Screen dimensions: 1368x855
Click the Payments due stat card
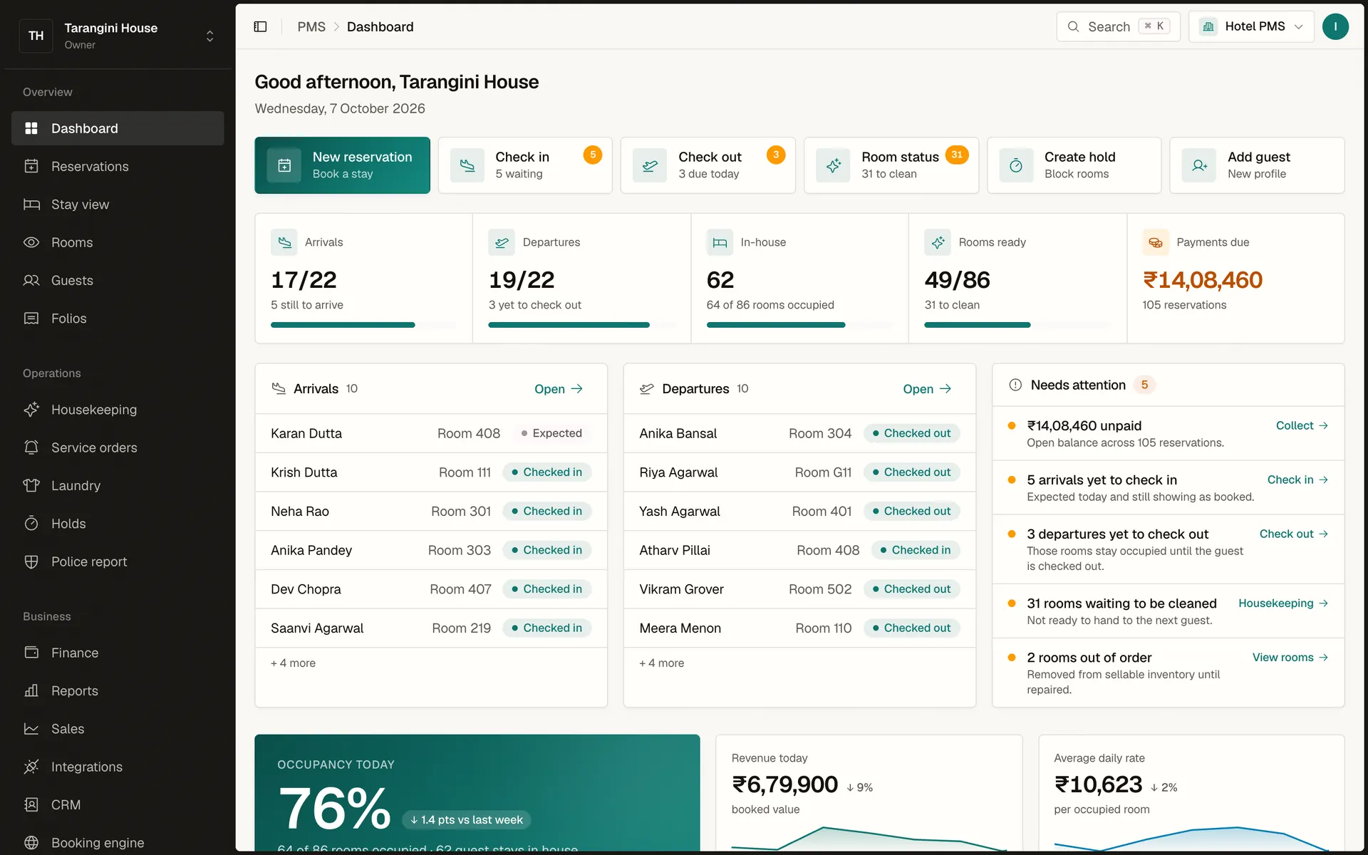coord(1235,279)
